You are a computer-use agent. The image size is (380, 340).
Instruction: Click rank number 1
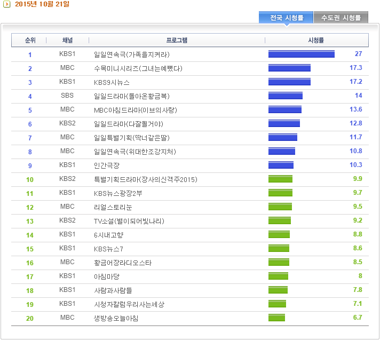coord(30,55)
